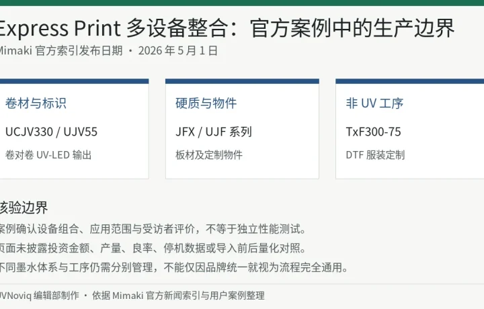The height and width of the screenshot is (309, 484).
Task: Click the TxF300-75 model text
Action: pos(373,132)
